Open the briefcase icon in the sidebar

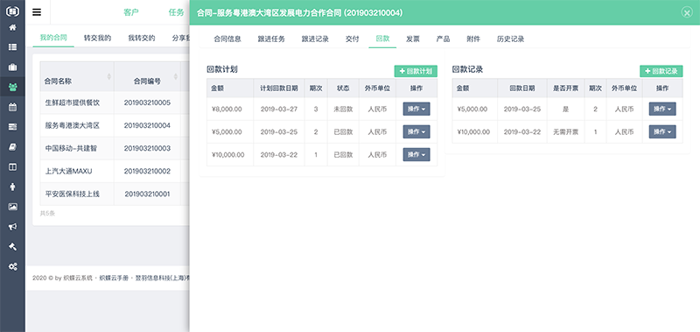(12, 67)
